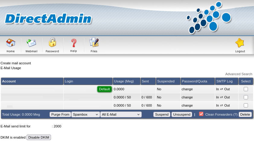The image size is (254, 141).
Task: Open the All E-Mail dropdown
Action: point(121,114)
